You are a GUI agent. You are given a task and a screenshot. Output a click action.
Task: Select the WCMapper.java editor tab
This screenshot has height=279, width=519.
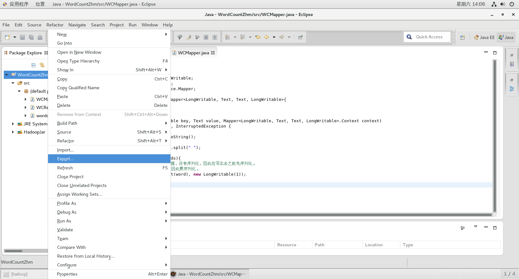[193, 53]
